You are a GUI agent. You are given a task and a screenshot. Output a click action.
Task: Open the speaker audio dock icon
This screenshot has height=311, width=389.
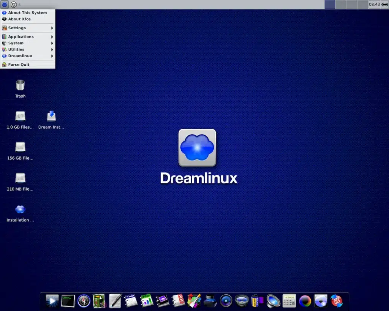[274, 301]
